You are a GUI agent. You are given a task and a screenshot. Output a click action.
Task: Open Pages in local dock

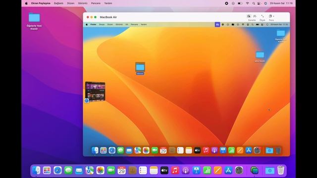(217, 171)
